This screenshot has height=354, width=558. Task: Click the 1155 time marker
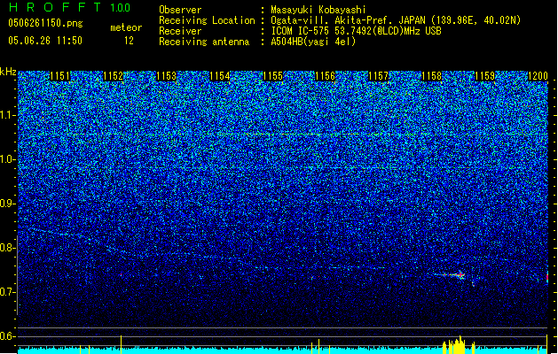coord(272,76)
